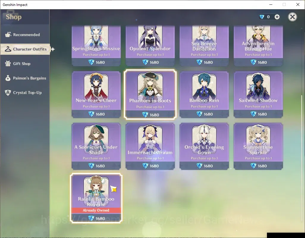305x238 pixels.
Task: Close the Genshin Impact window
Action: click(298, 4)
